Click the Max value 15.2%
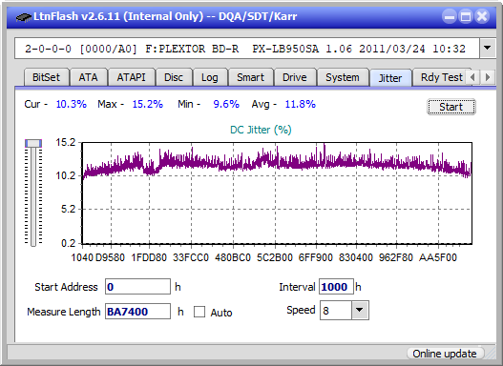Screen dimensions: 503x366 (148, 104)
